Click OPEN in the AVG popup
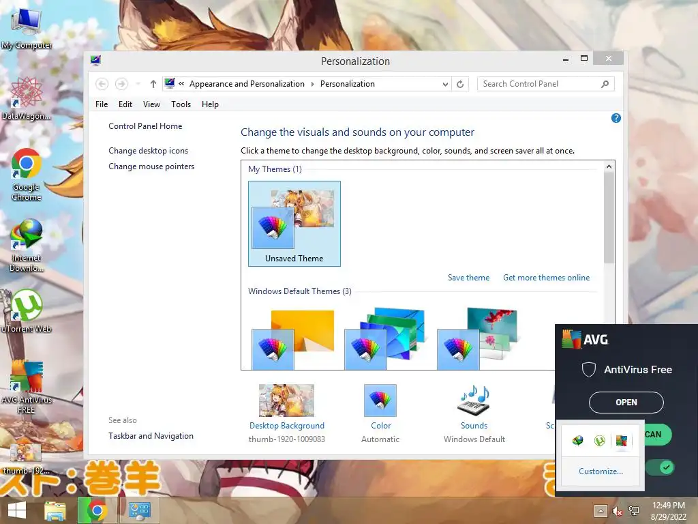698x524 pixels. (x=626, y=403)
